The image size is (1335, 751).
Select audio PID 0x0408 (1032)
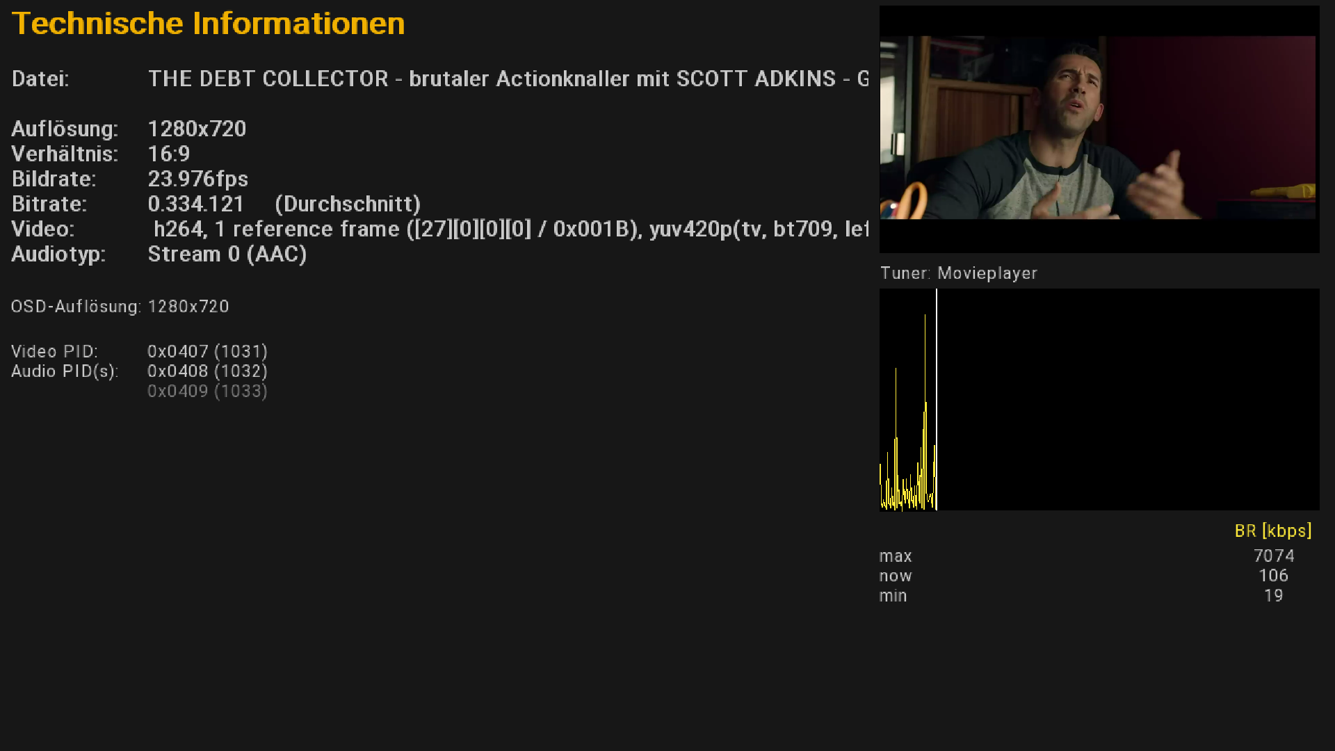(x=207, y=371)
